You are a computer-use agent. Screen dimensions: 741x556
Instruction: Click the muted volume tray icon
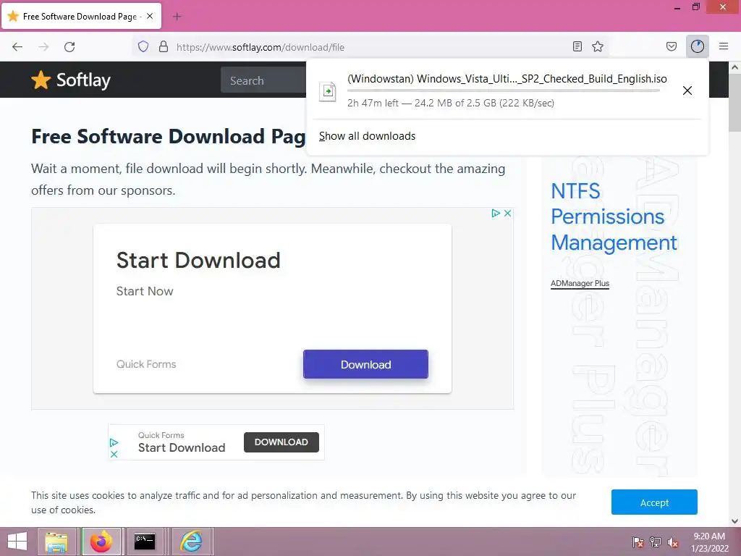(673, 542)
